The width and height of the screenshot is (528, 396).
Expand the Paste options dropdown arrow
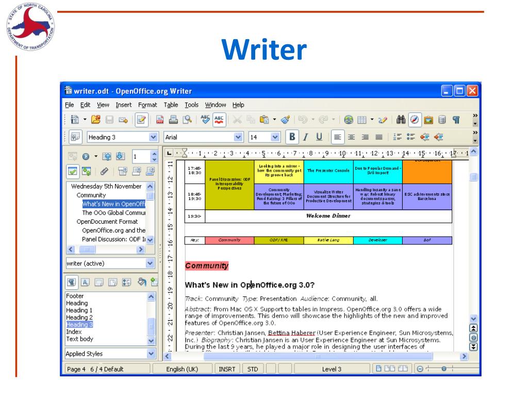[274, 119]
